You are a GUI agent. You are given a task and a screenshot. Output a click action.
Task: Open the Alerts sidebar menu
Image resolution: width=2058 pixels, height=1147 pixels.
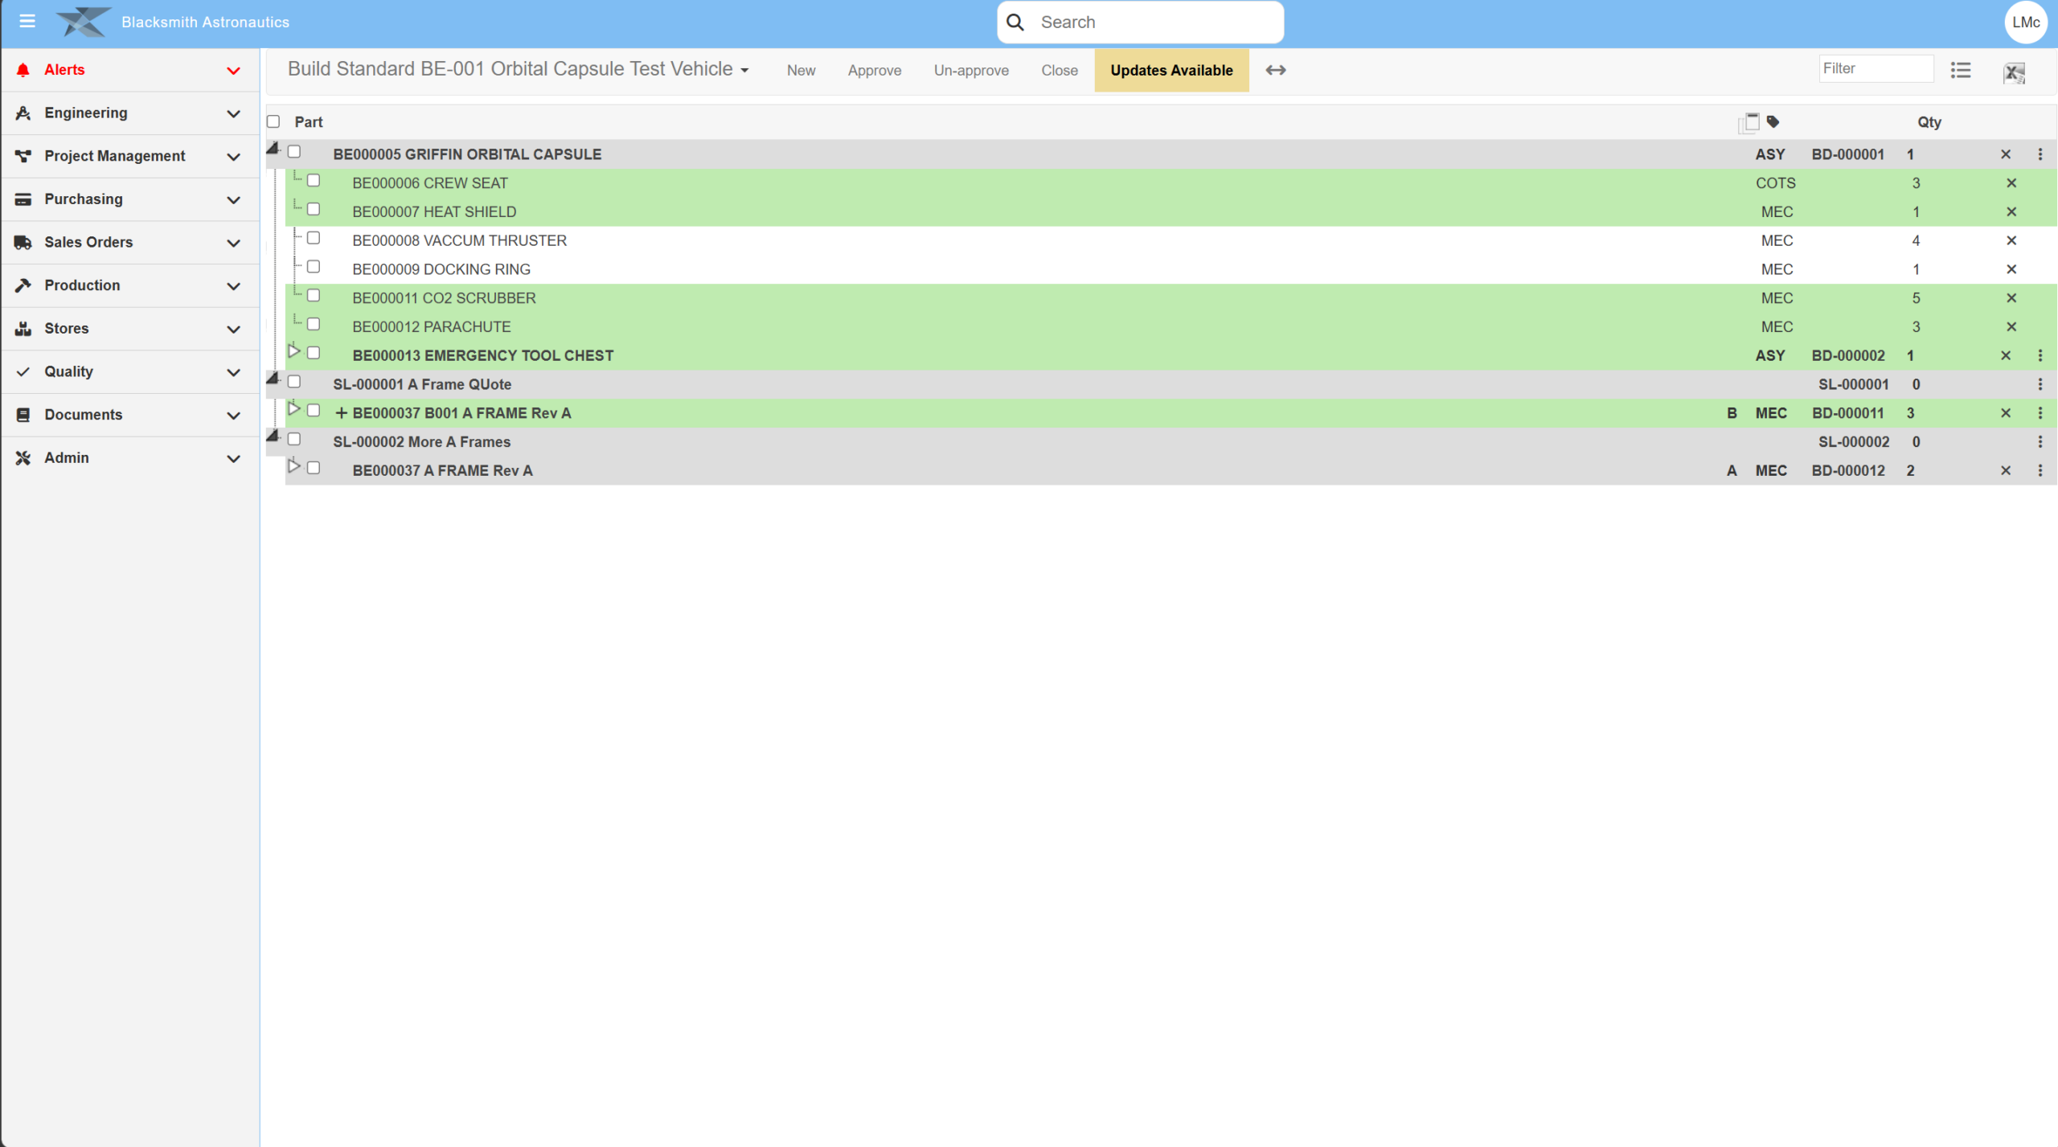[x=129, y=70]
